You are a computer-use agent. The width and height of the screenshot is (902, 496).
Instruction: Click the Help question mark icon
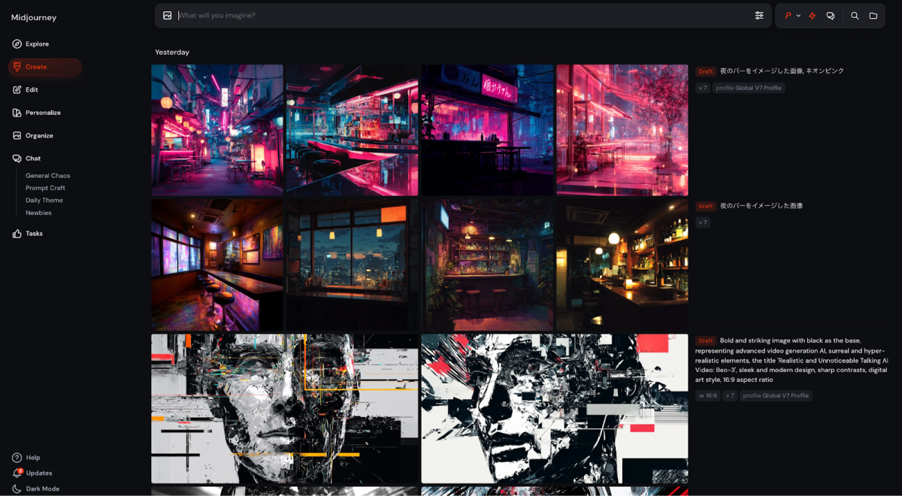click(17, 458)
